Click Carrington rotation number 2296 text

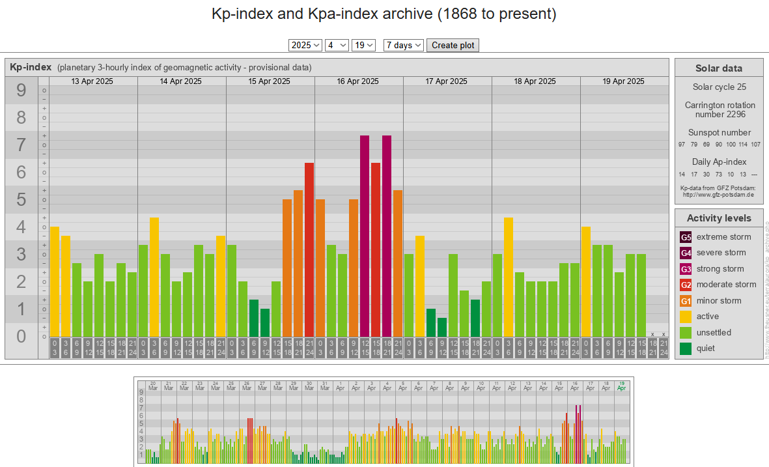720,109
